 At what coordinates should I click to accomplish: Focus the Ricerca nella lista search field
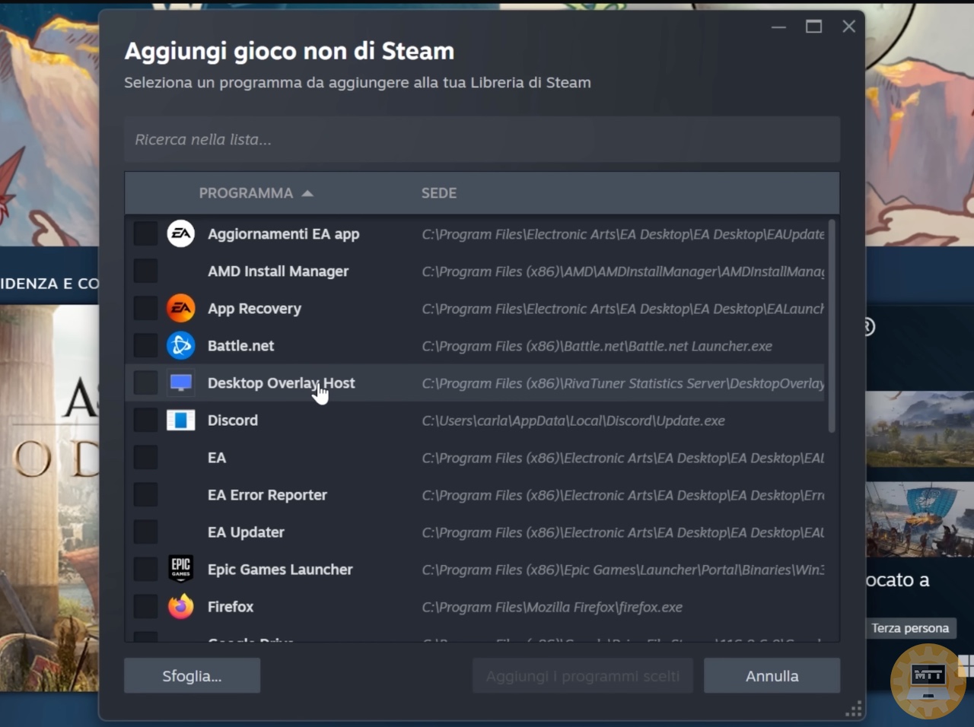pos(482,139)
